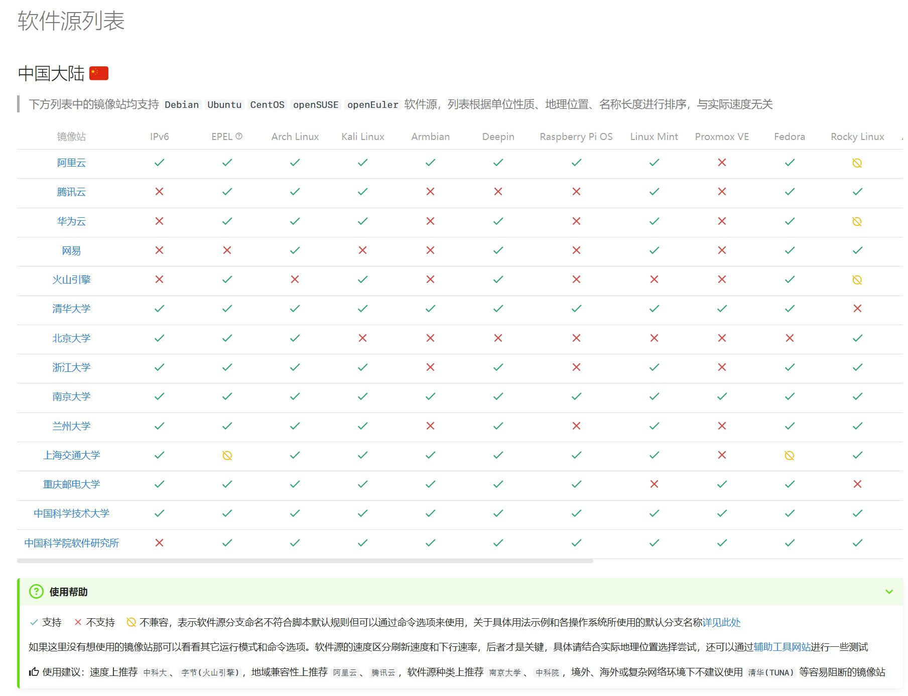Viewport: 908px width, 696px height.
Task: Click the red cross for 火山引擎 Arch Linux
Action: pyautogui.click(x=295, y=280)
